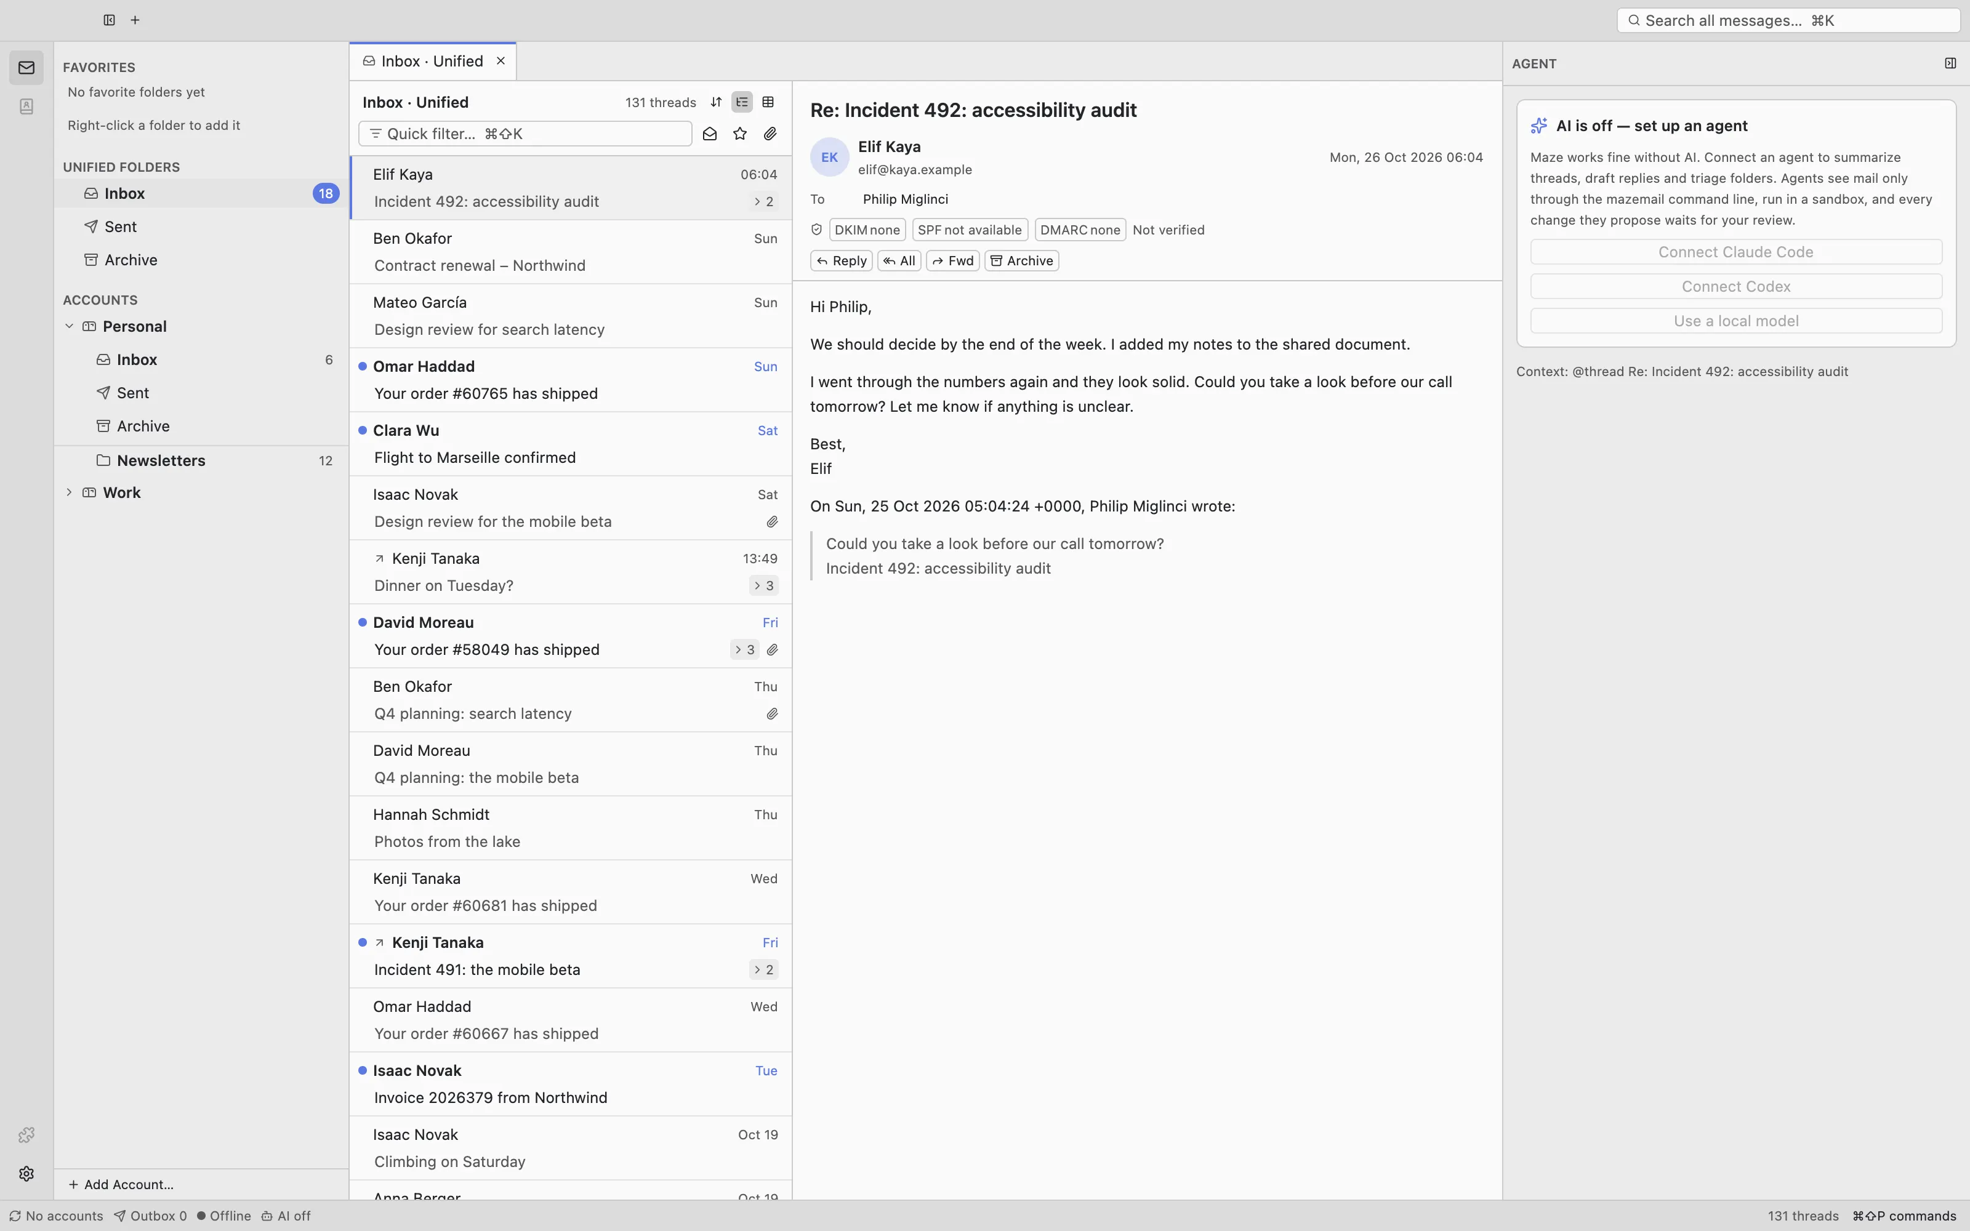1970x1231 pixels.
Task: Collapse the Personal account tree
Action: pos(69,326)
